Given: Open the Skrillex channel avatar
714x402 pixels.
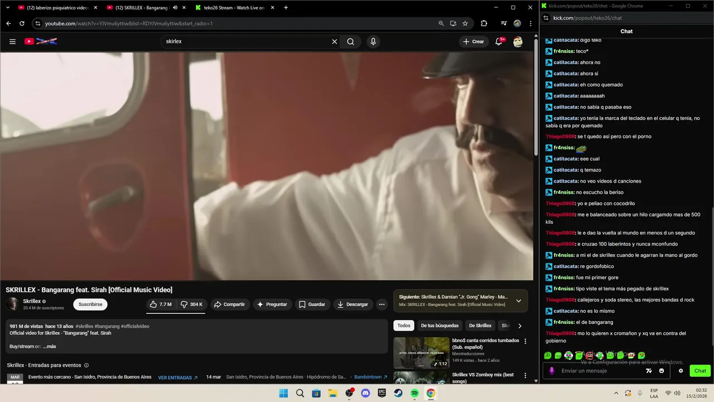Looking at the screenshot, I should pyautogui.click(x=12, y=304).
